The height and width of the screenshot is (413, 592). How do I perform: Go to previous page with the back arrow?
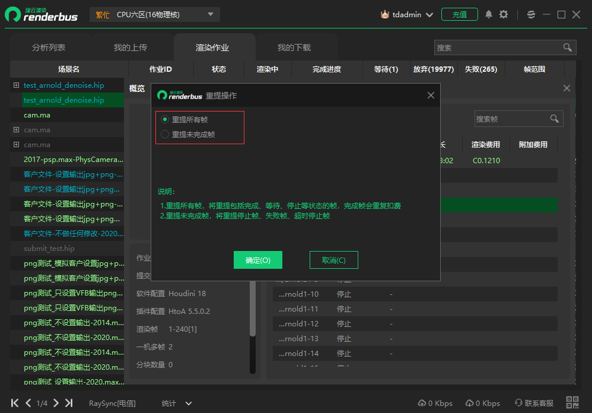(x=28, y=403)
